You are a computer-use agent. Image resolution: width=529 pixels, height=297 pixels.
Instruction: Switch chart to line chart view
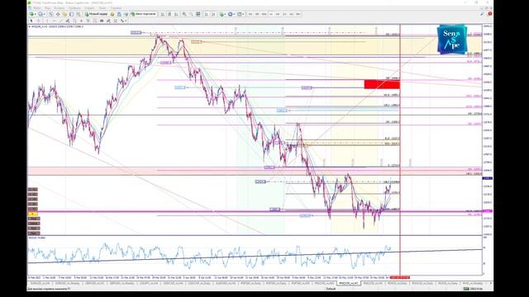(x=176, y=14)
